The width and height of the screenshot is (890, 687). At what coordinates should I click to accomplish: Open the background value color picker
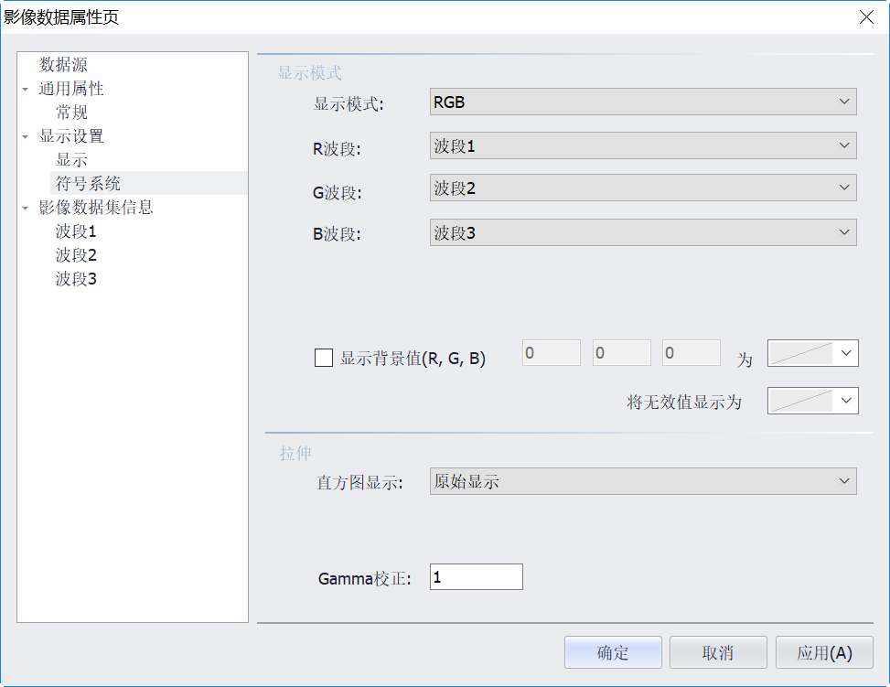[x=812, y=353]
